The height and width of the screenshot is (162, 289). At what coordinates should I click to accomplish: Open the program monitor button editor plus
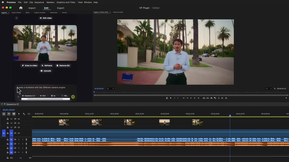pyautogui.click(x=286, y=98)
